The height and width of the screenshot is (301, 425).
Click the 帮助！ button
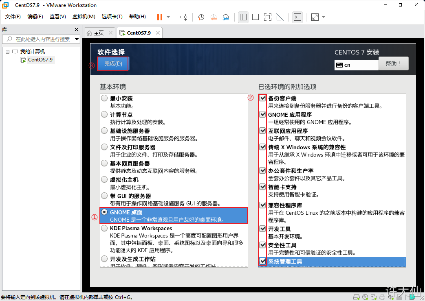(393, 63)
